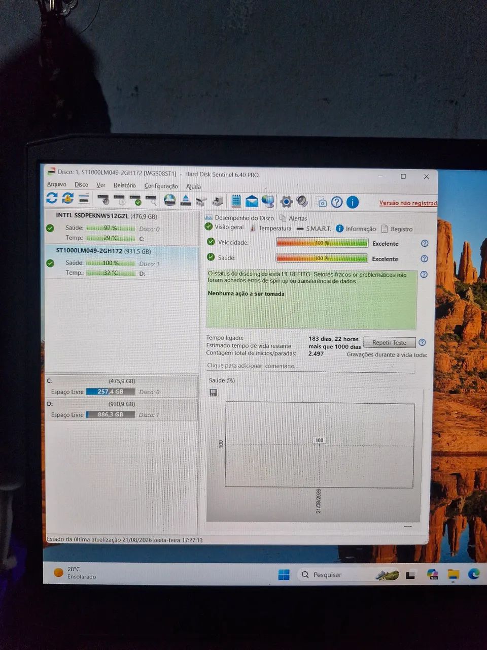The height and width of the screenshot is (650, 487).
Task: Open Arquivo menu
Action: point(56,184)
